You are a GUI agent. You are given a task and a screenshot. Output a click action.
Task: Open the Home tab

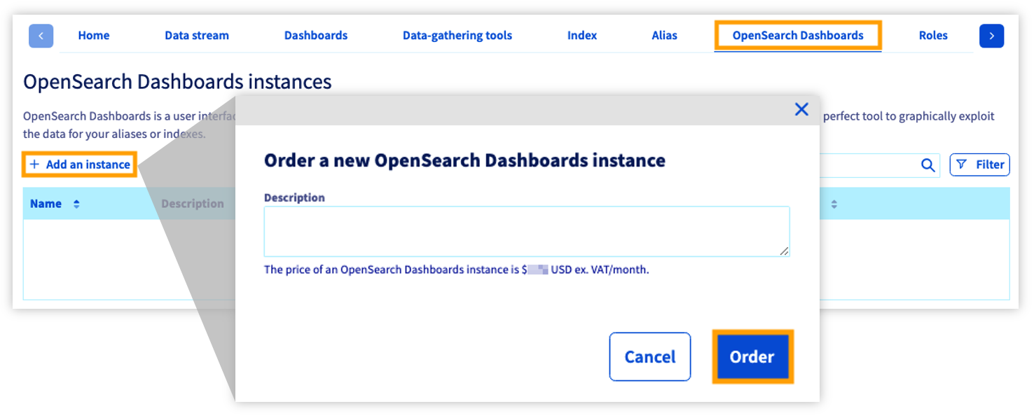94,35
